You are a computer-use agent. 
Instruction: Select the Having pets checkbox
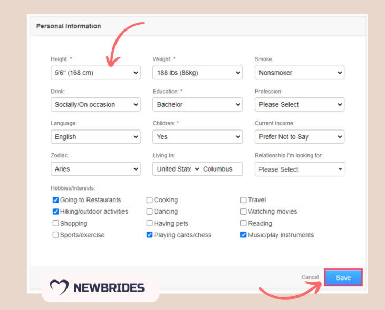coord(150,223)
